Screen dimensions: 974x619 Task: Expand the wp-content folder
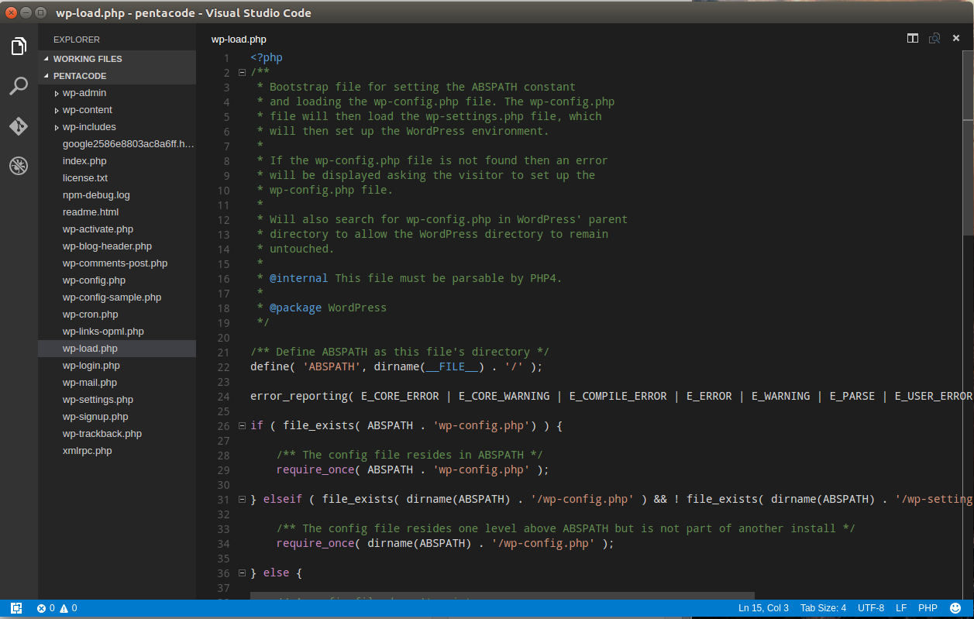click(x=117, y=110)
